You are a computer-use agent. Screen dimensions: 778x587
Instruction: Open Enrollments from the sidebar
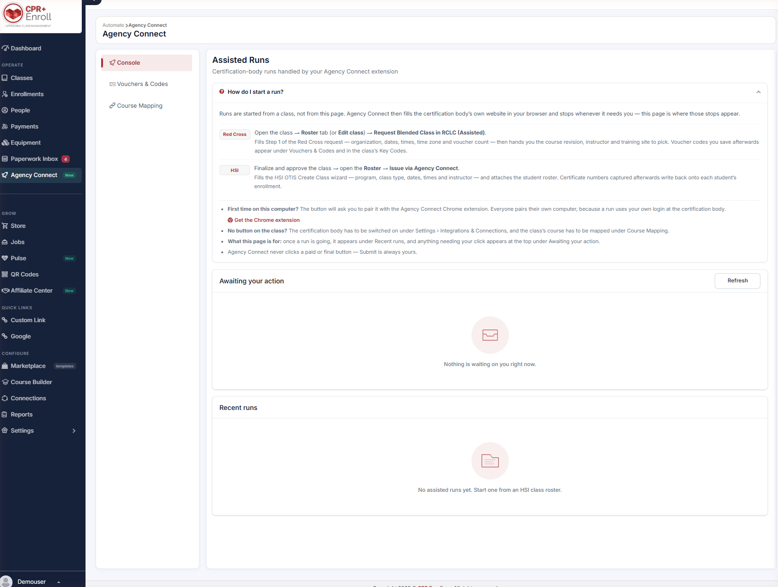point(41,94)
